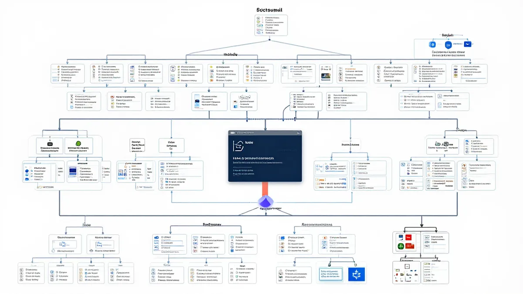Click the solid blue square tile with white symbol
Screen dimensions: 523x294
click(356, 274)
